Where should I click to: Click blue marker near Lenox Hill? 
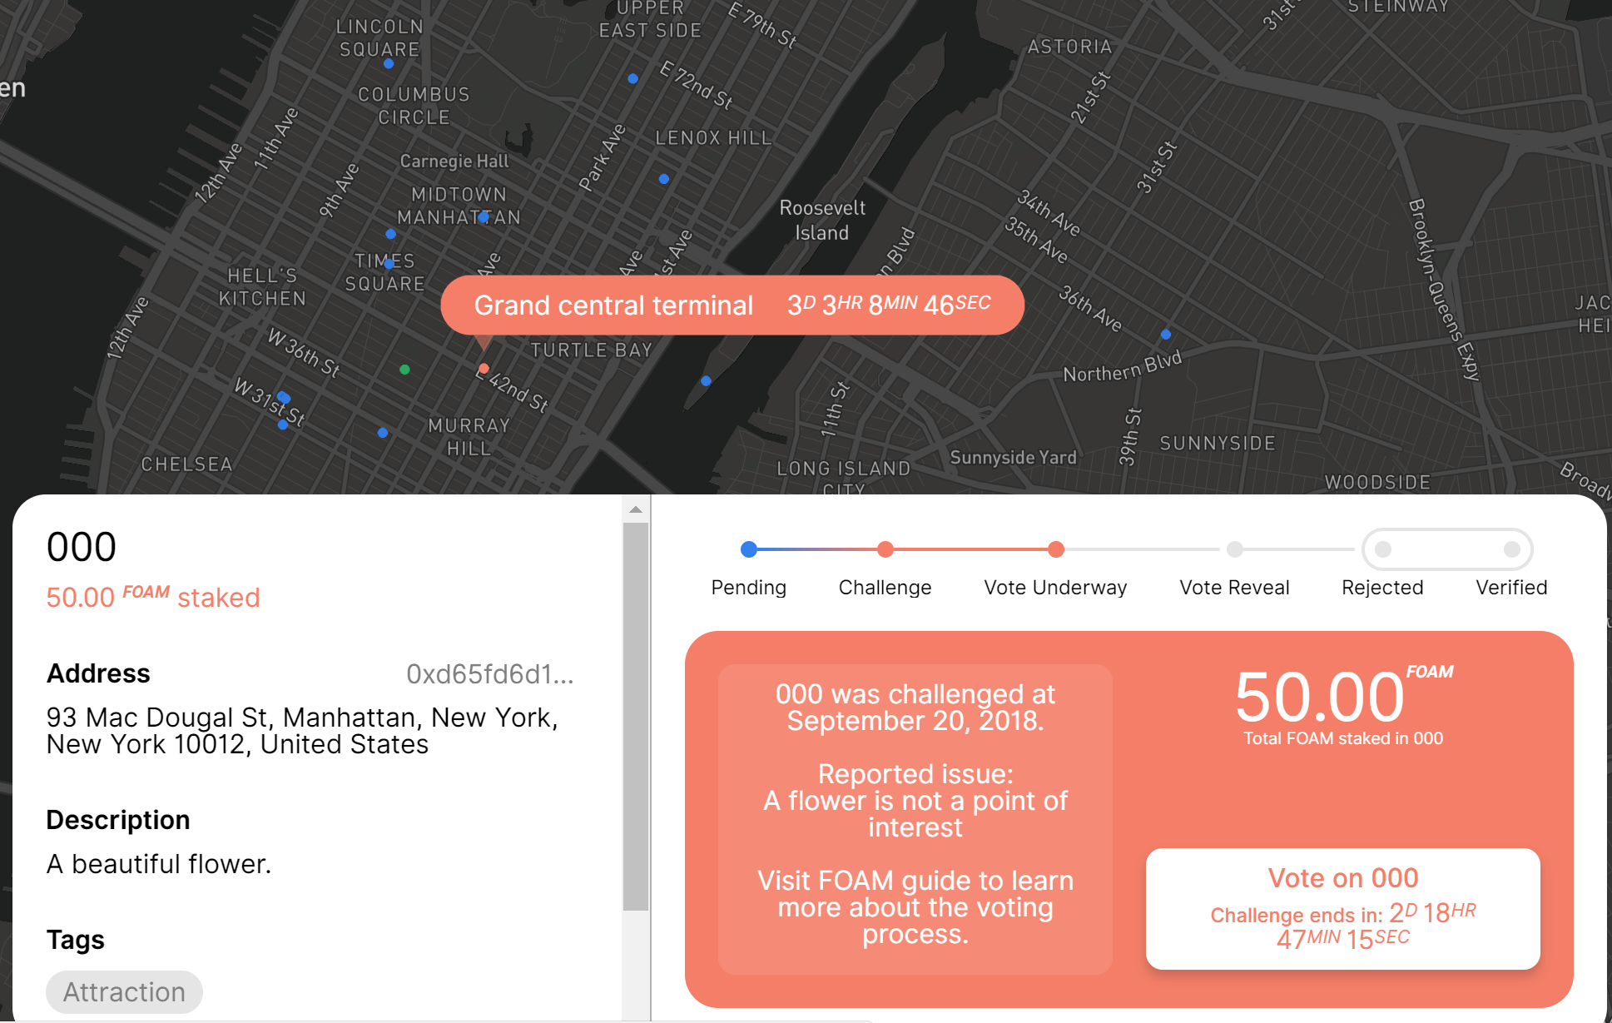click(663, 179)
